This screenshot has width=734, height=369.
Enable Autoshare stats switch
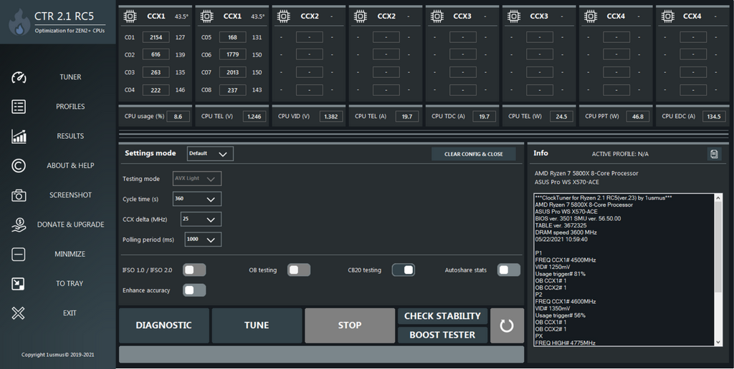[x=509, y=270]
